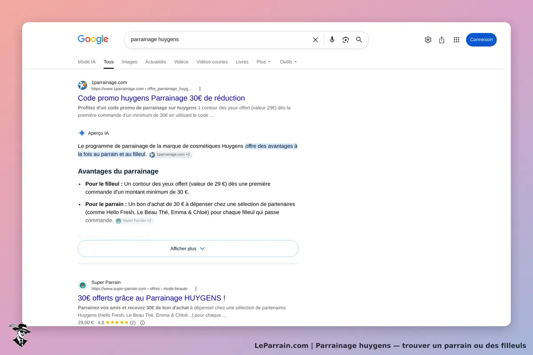Open the three-dot menu for 1parrainage.com result
Image resolution: width=533 pixels, height=355 pixels.
click(x=200, y=89)
